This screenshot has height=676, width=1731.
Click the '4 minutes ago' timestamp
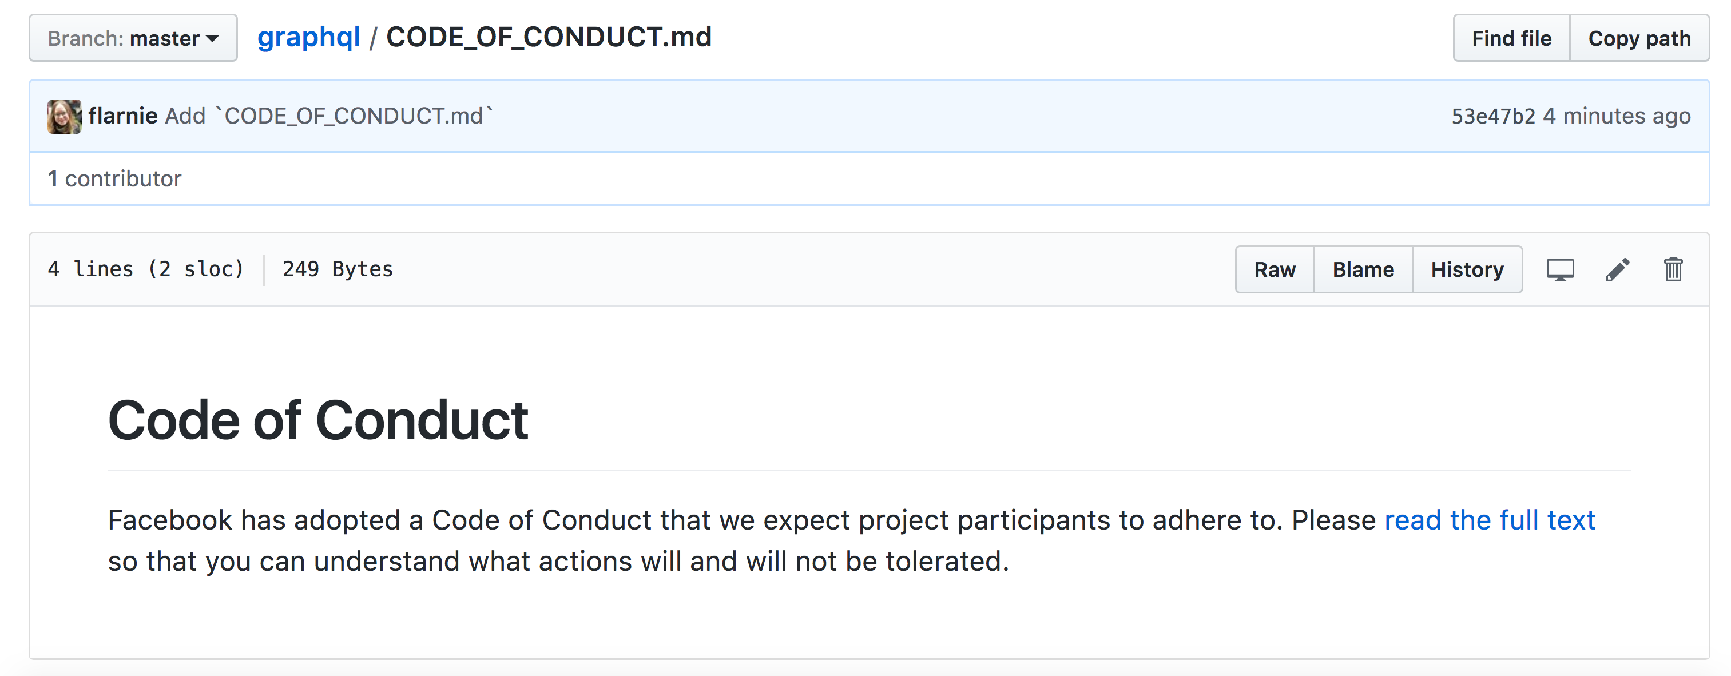[x=1616, y=116]
